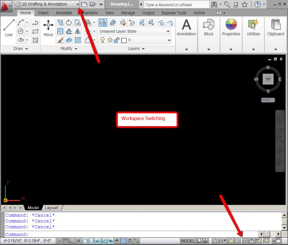The height and width of the screenshot is (245, 288).
Task: Toggle Polar Tracking in status bar
Action: click(78, 241)
